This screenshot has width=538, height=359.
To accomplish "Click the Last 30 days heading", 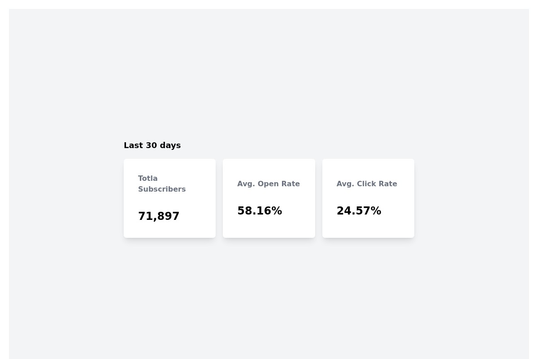I will pos(152,145).
